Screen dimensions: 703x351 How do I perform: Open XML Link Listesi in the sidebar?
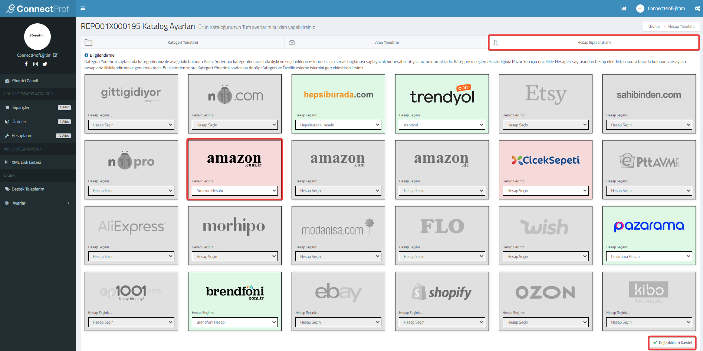click(38, 162)
